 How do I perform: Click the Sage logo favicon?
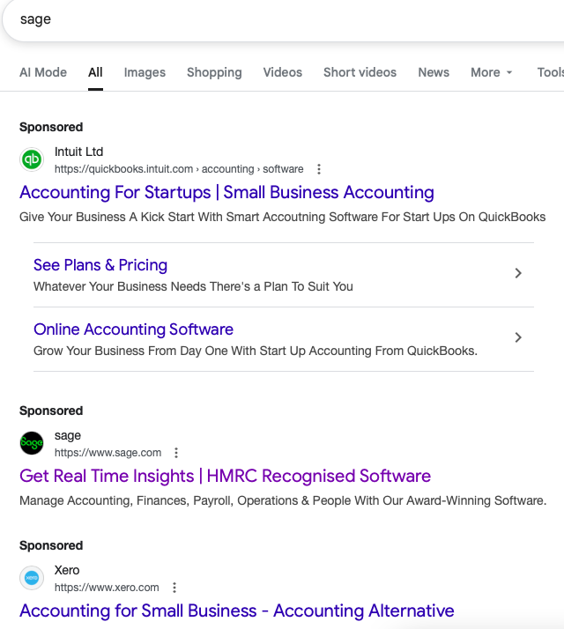(32, 443)
